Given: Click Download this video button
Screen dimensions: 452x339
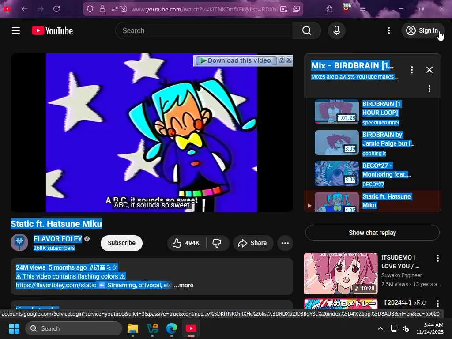Looking at the screenshot, I should click(x=236, y=60).
